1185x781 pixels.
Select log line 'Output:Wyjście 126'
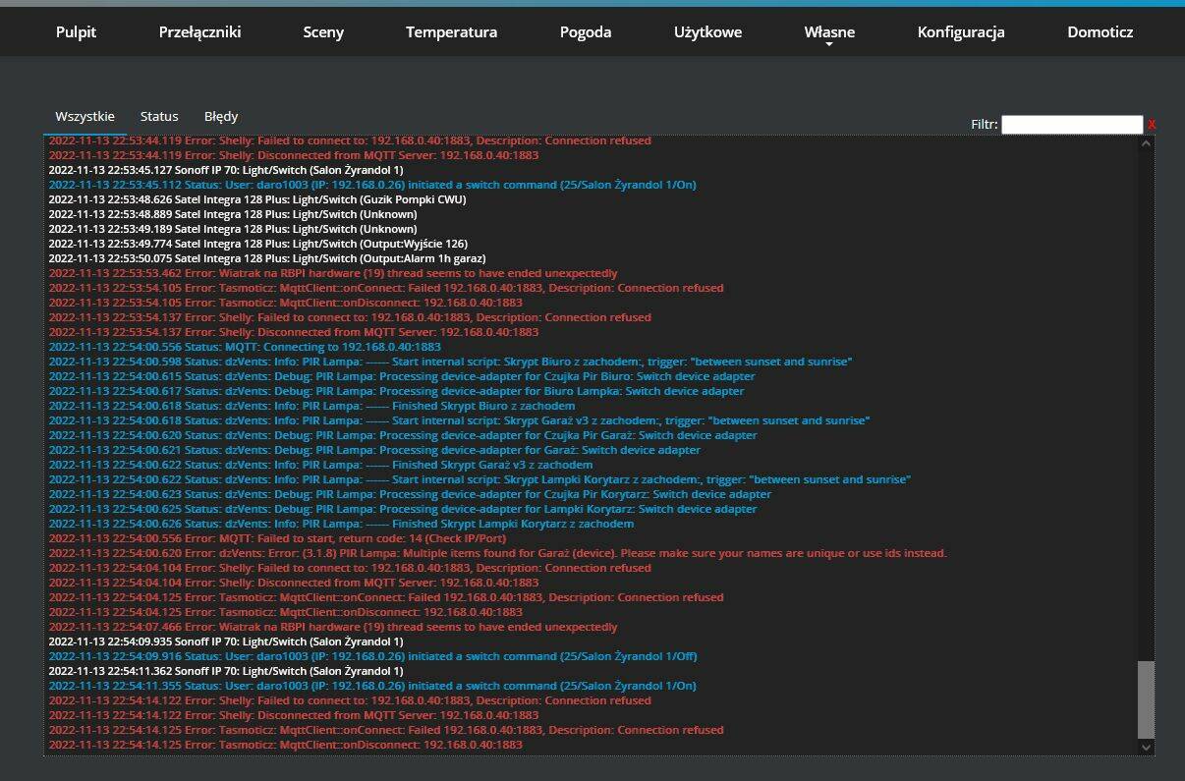[257, 244]
